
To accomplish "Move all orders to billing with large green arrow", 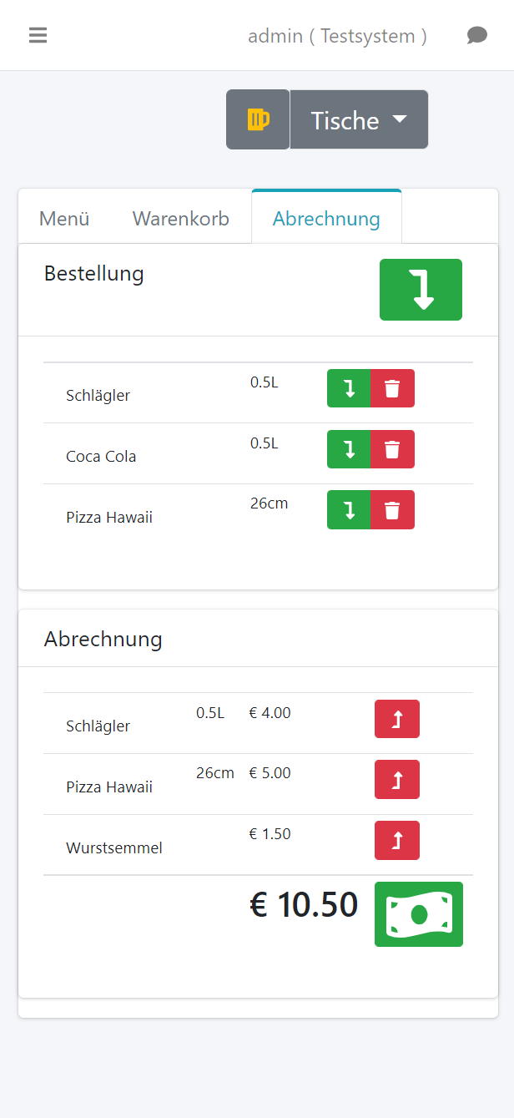I will click(x=421, y=290).
